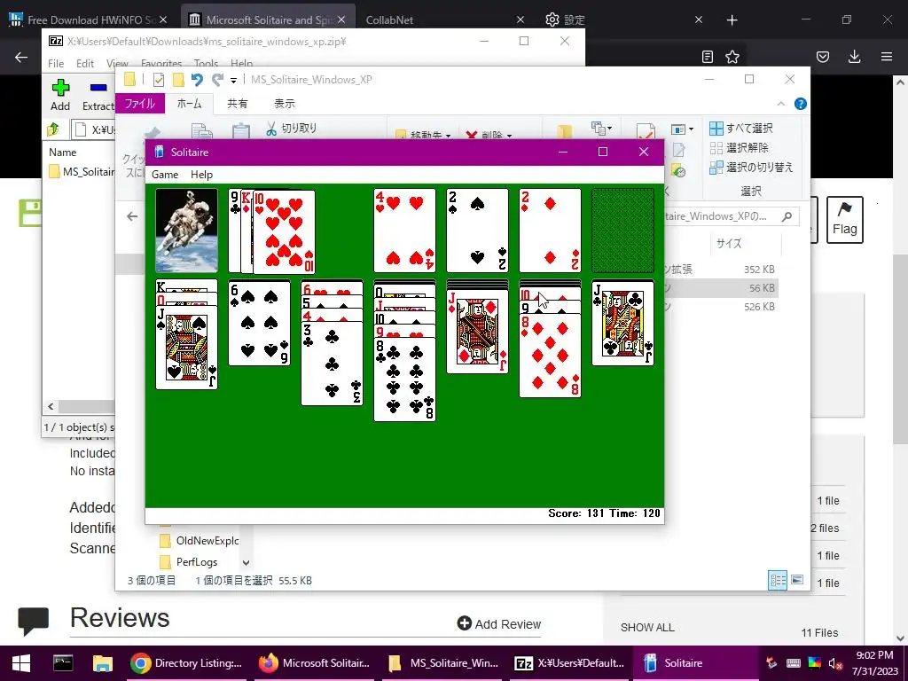The image size is (908, 681).
Task: Click the SHOW ALL files link
Action: pos(647,628)
